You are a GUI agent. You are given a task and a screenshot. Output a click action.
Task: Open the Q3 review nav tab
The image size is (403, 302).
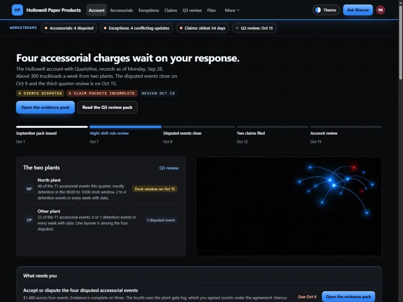click(x=192, y=10)
